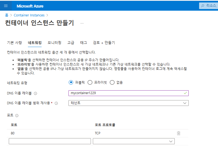Click the Microsoft Azure logo text
This screenshot has width=218, height=162.
30,6
